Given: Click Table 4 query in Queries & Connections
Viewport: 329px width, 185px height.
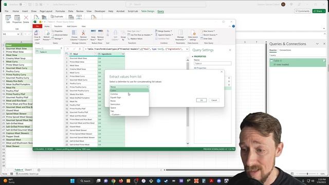Looking at the screenshot, I should point(298,63).
